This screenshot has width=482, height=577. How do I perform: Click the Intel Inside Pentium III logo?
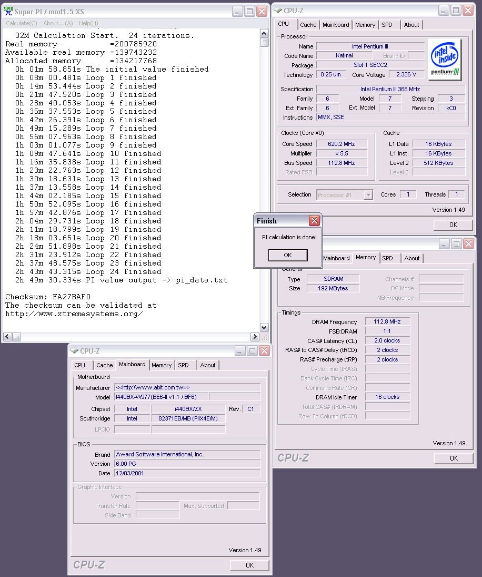(x=445, y=59)
